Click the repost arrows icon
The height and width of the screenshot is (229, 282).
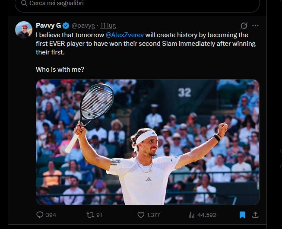[90, 215]
